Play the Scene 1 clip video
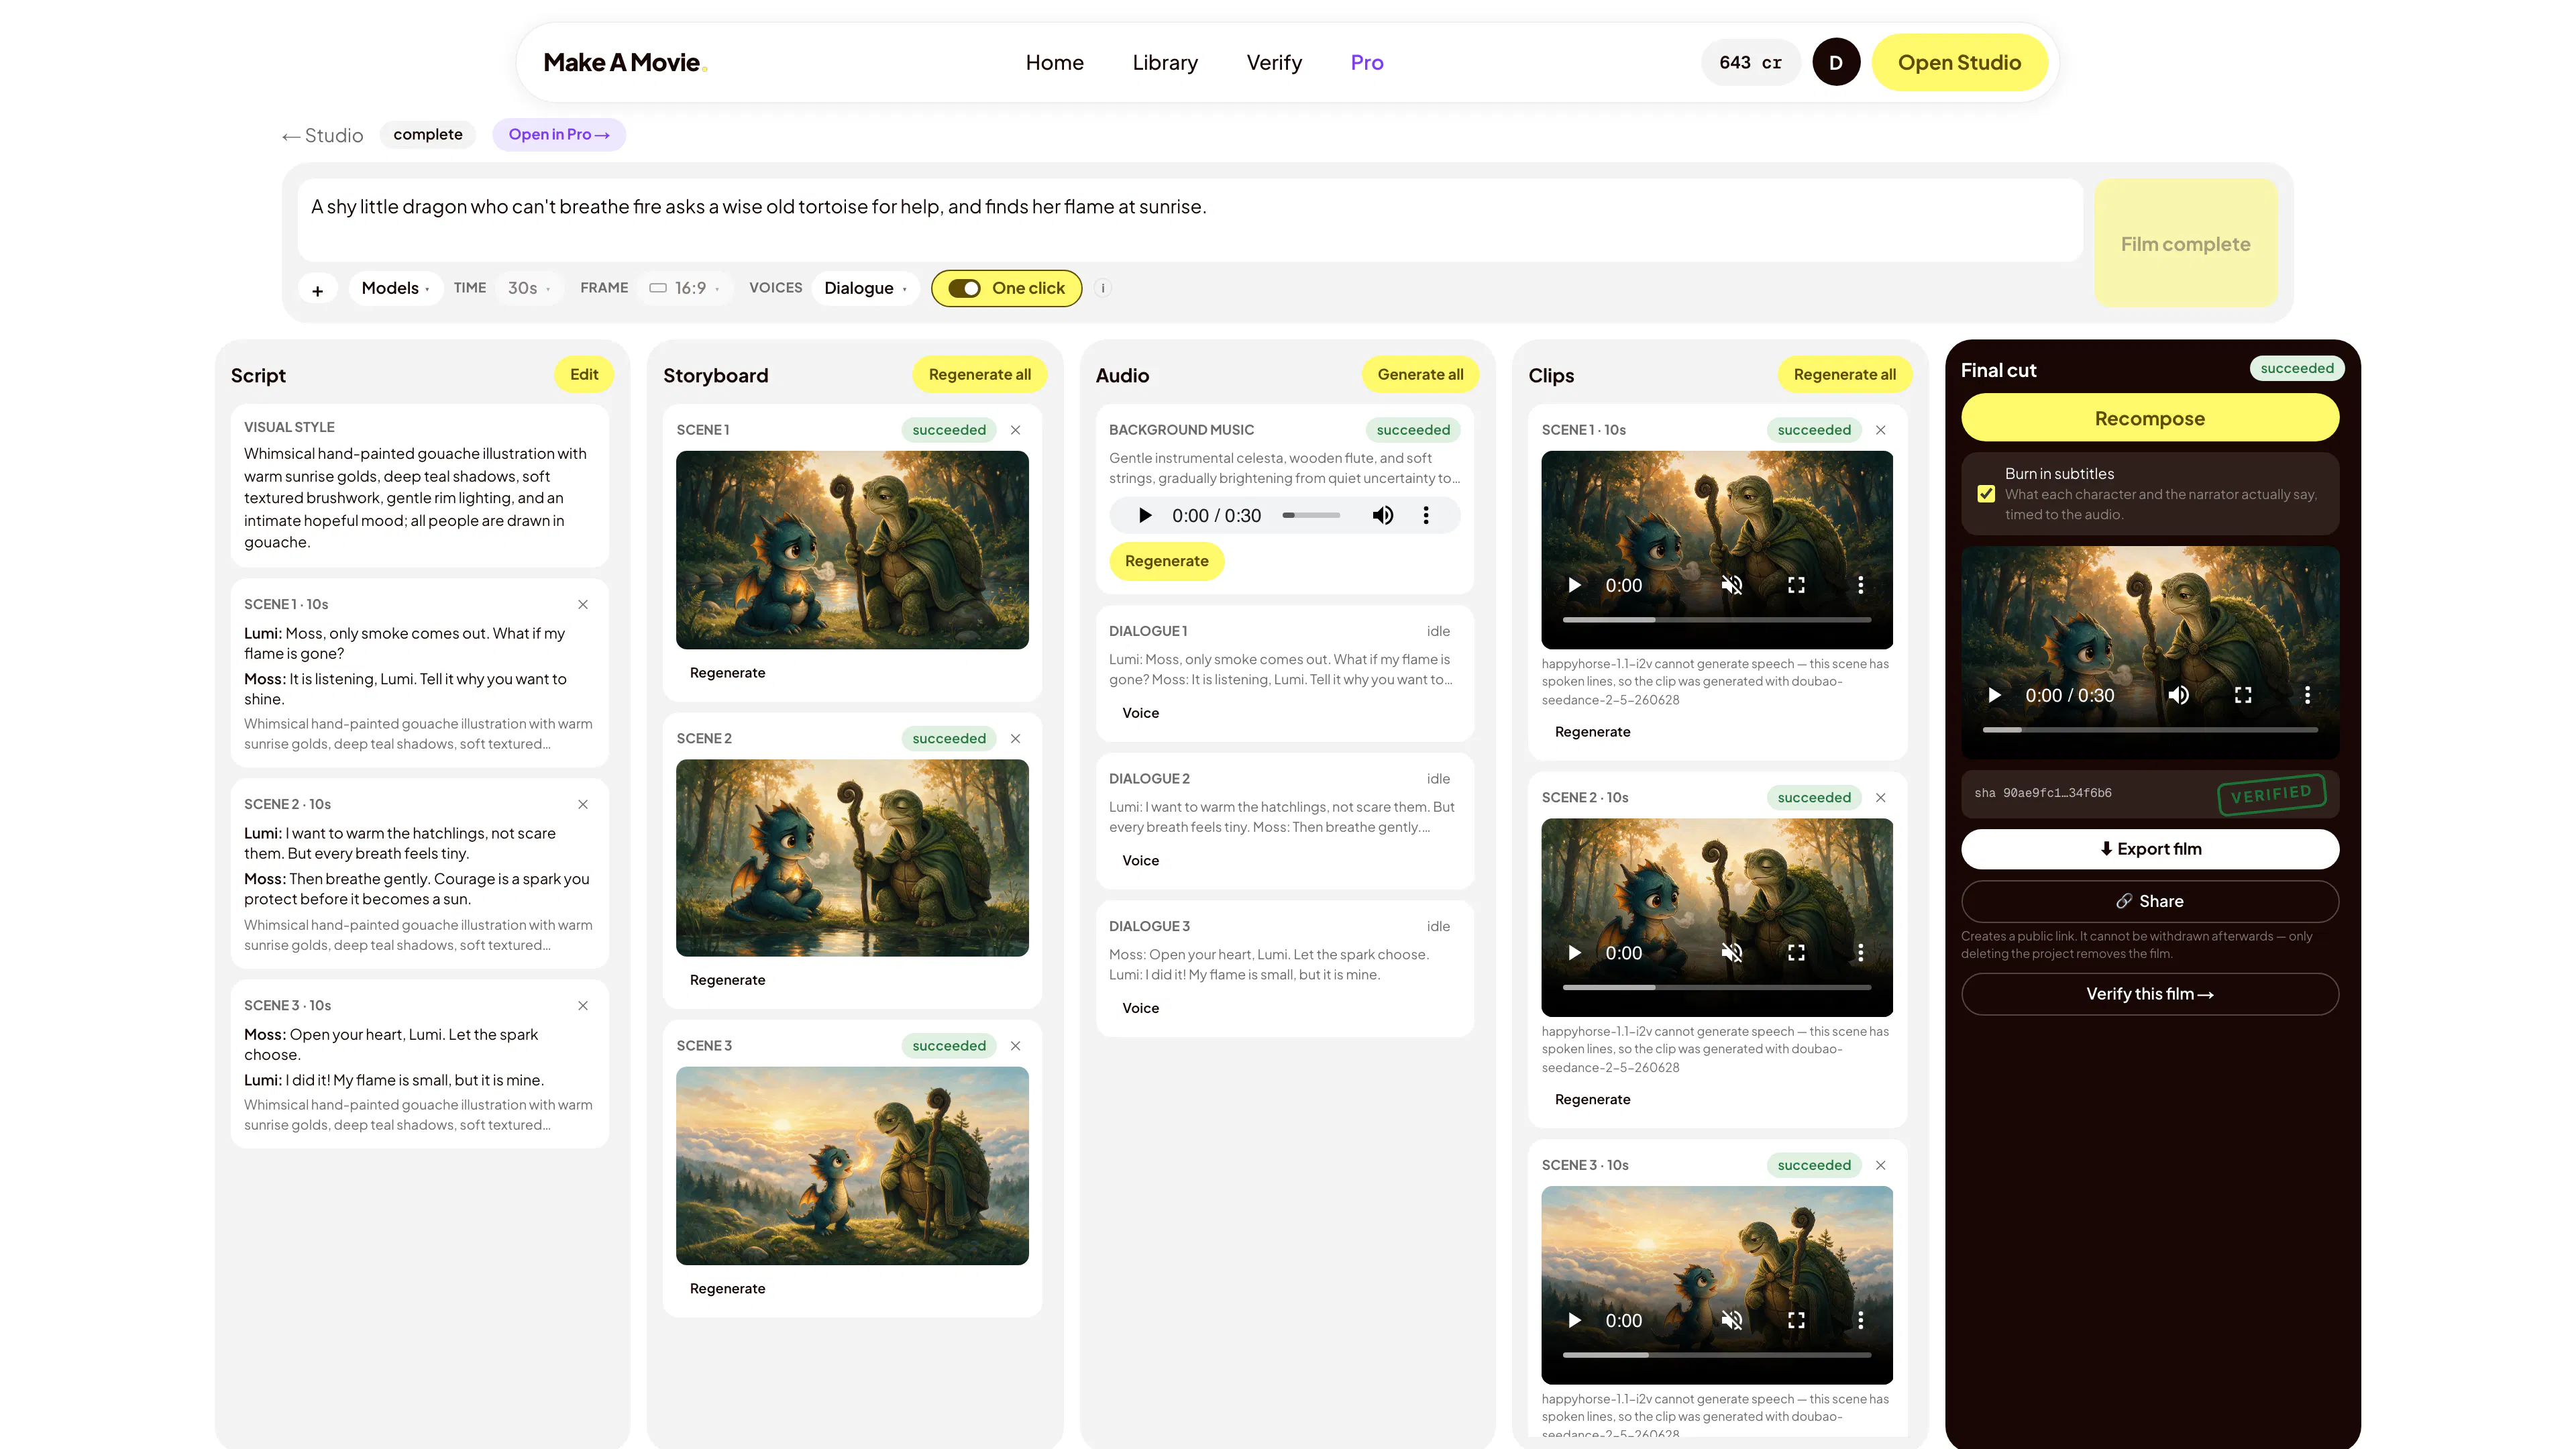This screenshot has width=2576, height=1449. [1575, 586]
